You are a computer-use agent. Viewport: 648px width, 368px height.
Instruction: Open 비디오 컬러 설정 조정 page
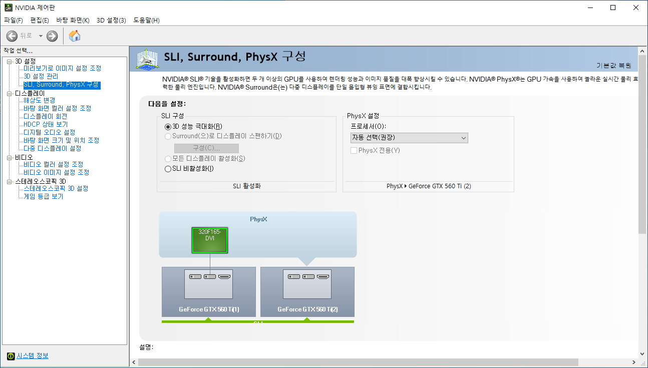(53, 164)
